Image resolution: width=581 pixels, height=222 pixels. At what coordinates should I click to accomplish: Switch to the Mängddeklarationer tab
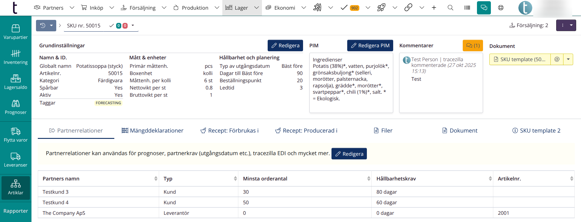(152, 130)
